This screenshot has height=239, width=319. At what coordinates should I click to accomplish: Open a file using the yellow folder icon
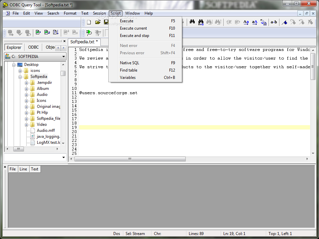[98, 22]
